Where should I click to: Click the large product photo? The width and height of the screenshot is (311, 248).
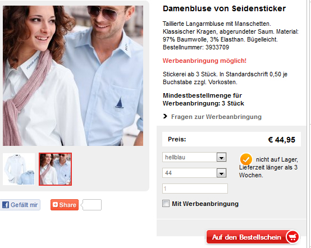coord(73,76)
